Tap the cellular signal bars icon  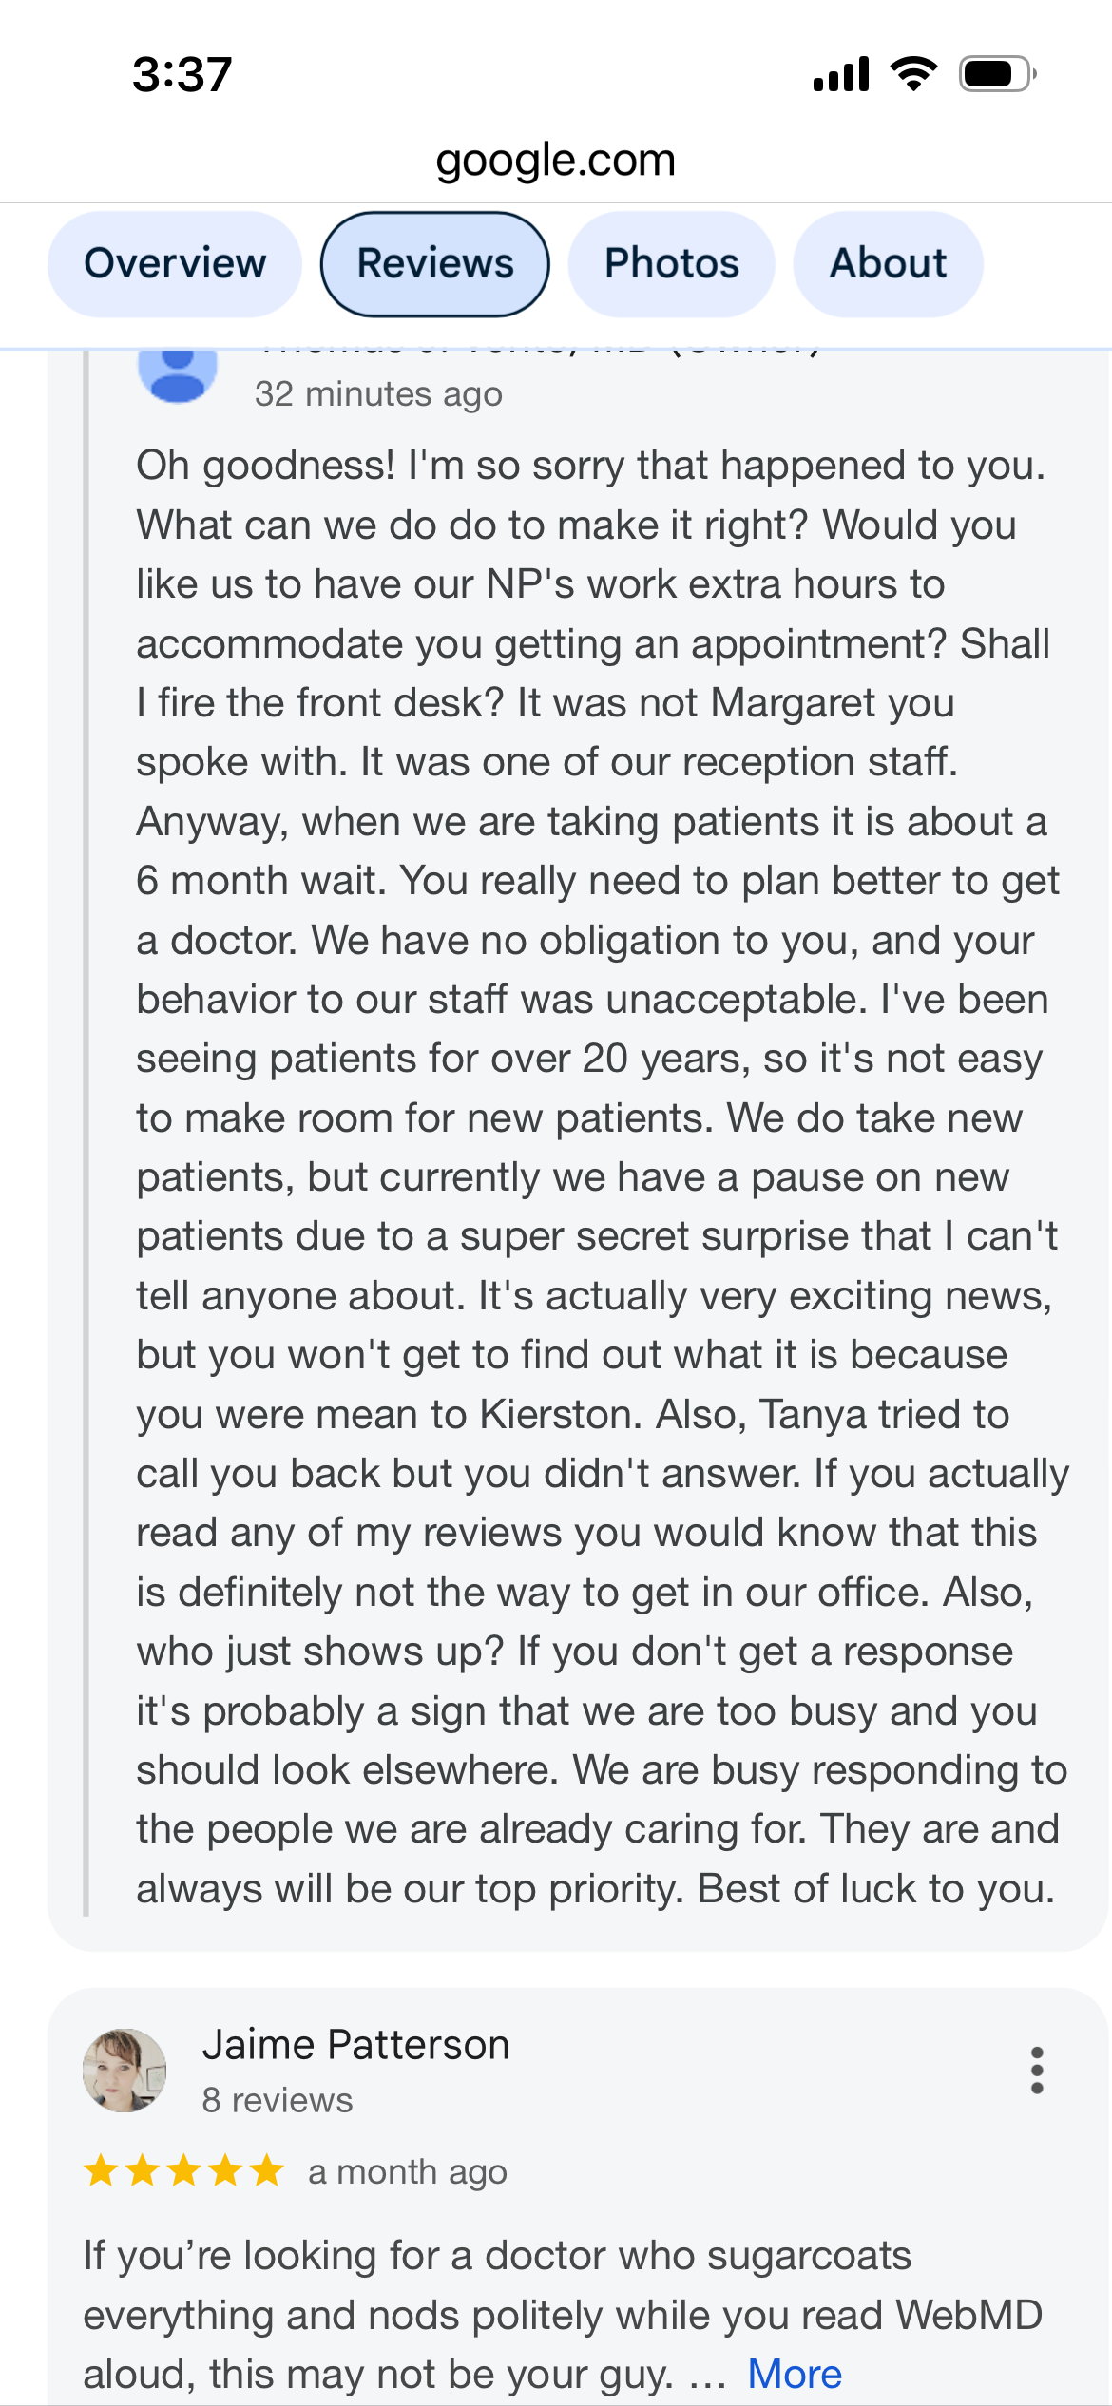(x=841, y=74)
